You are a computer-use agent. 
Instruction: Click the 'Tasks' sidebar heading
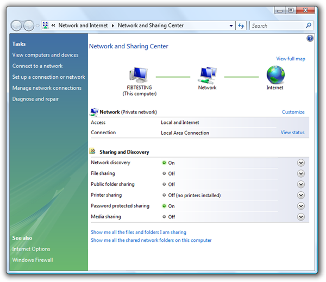tap(19, 44)
